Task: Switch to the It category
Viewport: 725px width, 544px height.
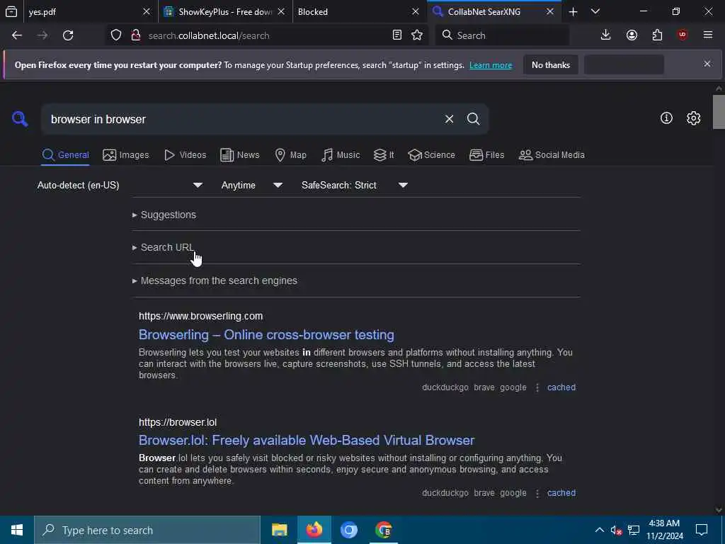Action: (384, 155)
